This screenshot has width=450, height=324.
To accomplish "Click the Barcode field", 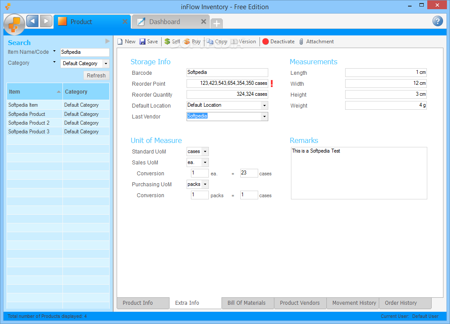I will click(227, 73).
